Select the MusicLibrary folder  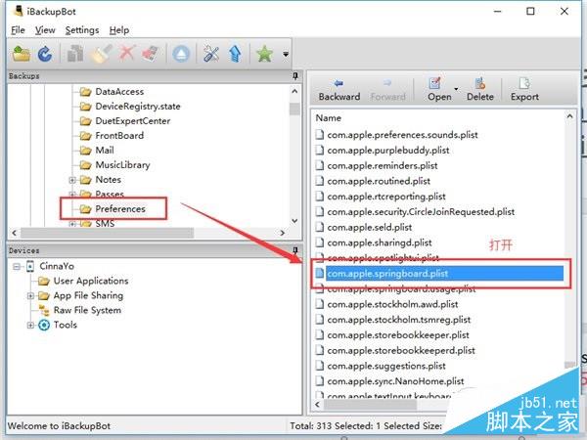click(x=122, y=165)
